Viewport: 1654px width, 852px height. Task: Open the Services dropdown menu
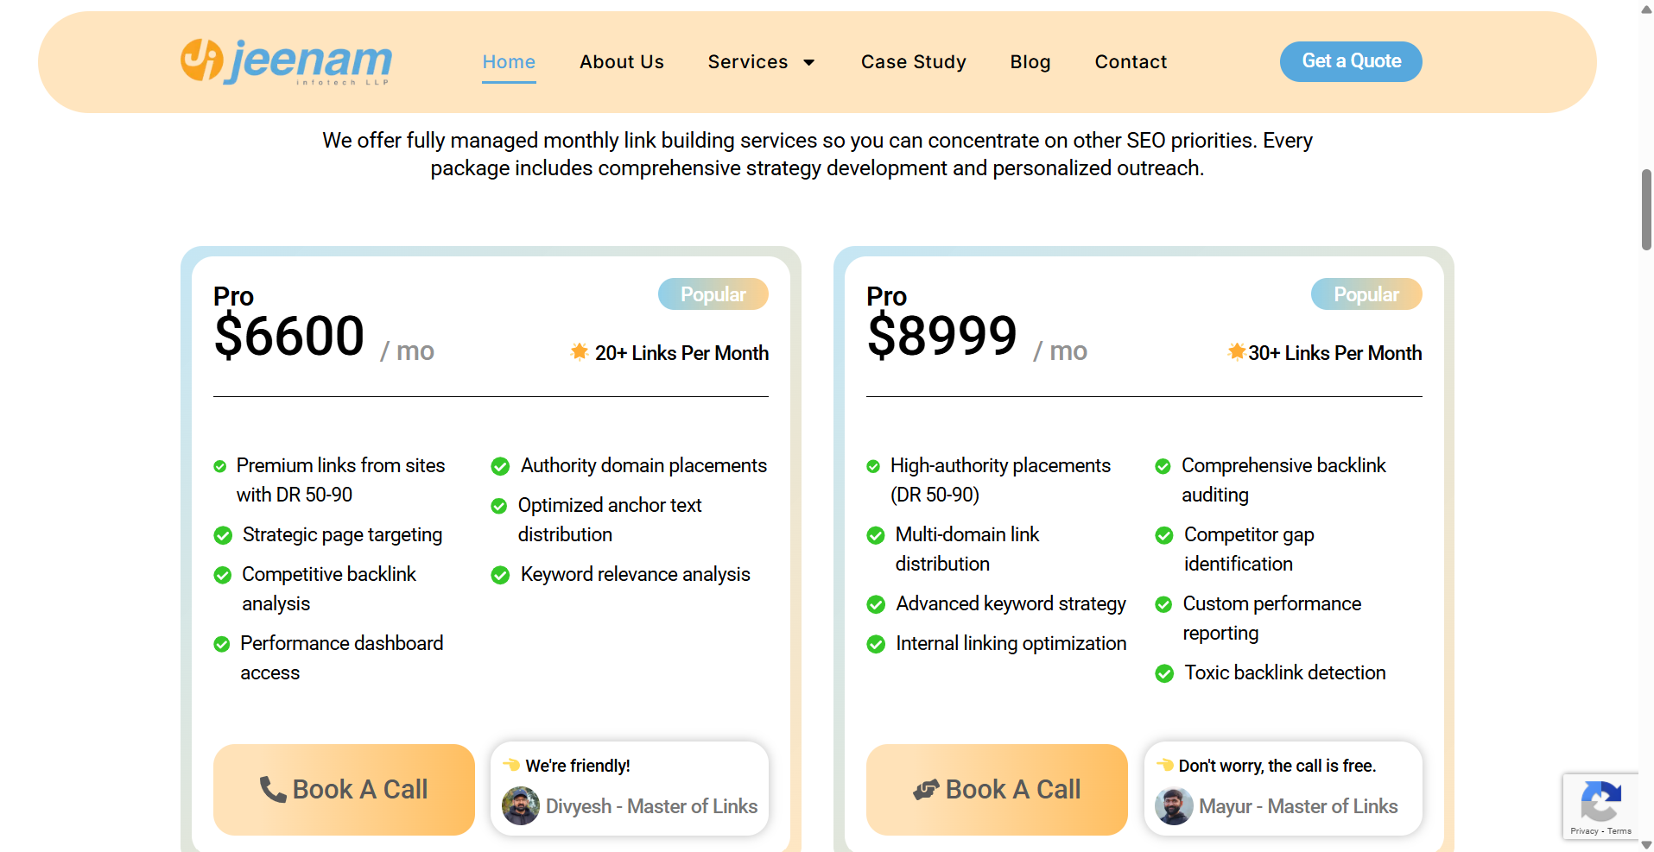click(x=761, y=61)
